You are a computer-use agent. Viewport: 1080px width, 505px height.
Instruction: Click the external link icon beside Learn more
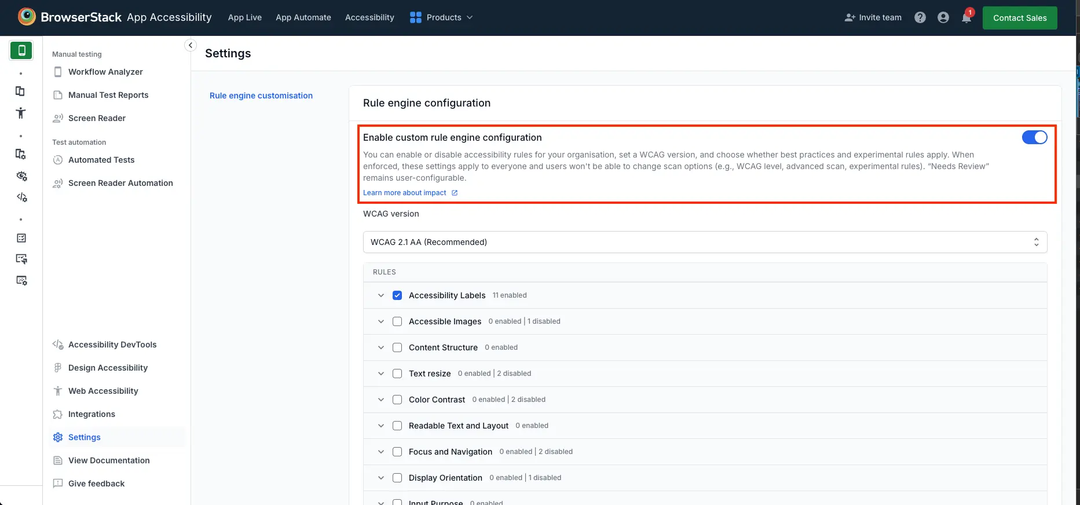tap(455, 193)
